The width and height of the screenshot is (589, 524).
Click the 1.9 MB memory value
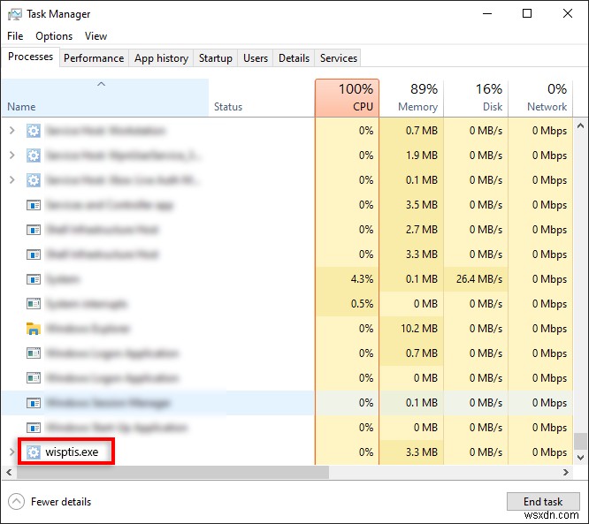click(422, 156)
